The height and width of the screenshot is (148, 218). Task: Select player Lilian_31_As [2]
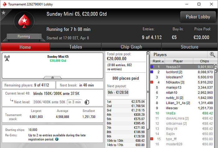(182, 103)
